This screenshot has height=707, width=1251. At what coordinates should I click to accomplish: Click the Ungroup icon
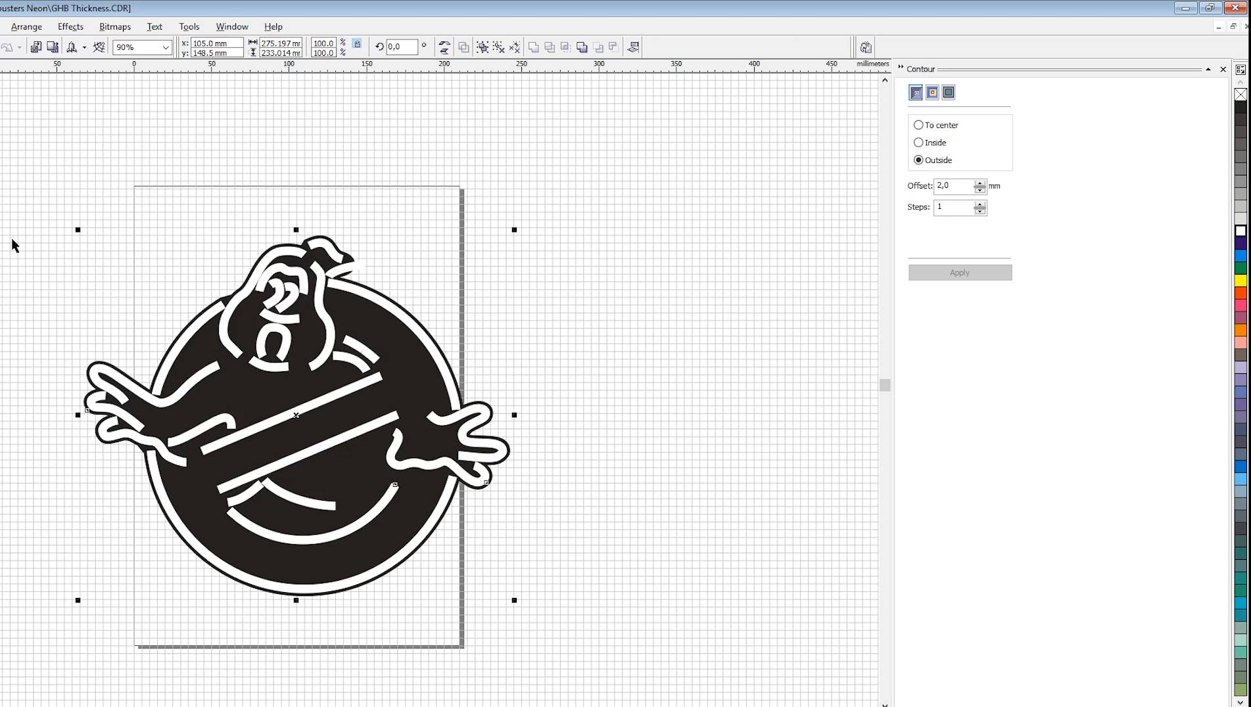(499, 47)
